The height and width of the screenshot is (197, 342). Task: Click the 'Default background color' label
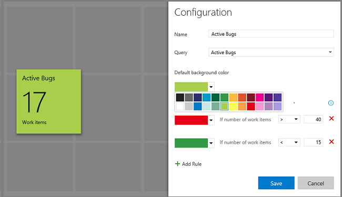coord(202,72)
